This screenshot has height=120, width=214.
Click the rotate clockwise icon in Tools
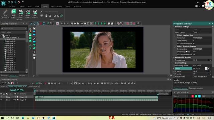58,16
